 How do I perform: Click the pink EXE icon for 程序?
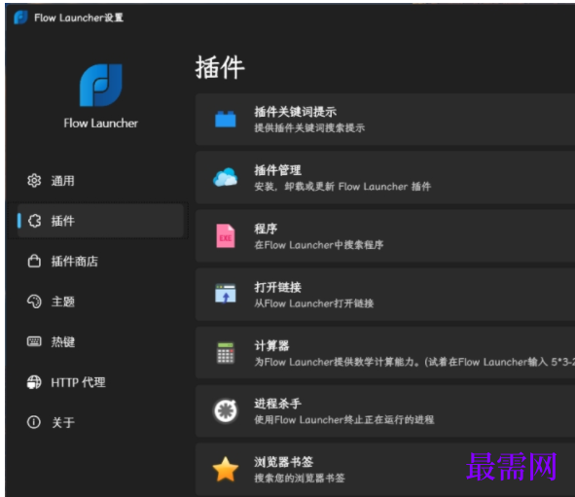coord(226,236)
